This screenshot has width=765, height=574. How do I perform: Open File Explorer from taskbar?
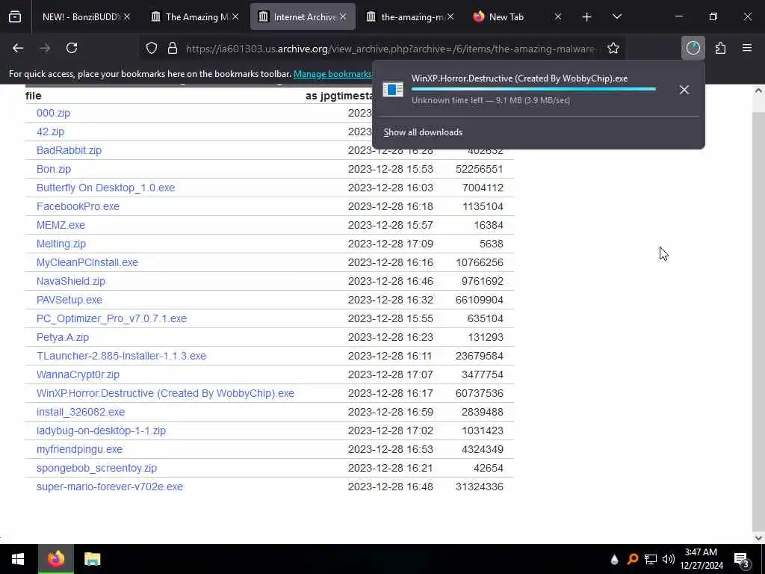pos(92,559)
